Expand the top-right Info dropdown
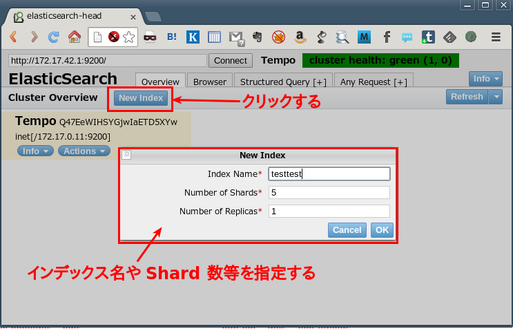Screen dimensions: 513x329 [x=485, y=79]
